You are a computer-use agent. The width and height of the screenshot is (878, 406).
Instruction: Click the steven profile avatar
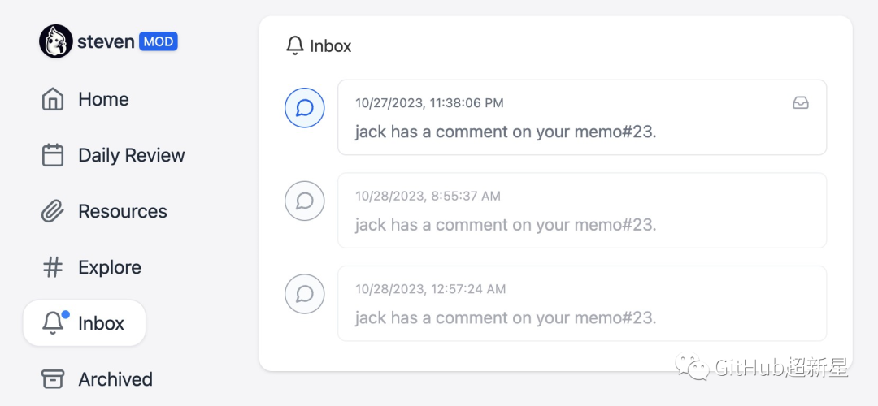pos(55,41)
